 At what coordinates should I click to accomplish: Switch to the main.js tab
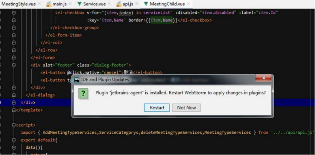click(59, 4)
